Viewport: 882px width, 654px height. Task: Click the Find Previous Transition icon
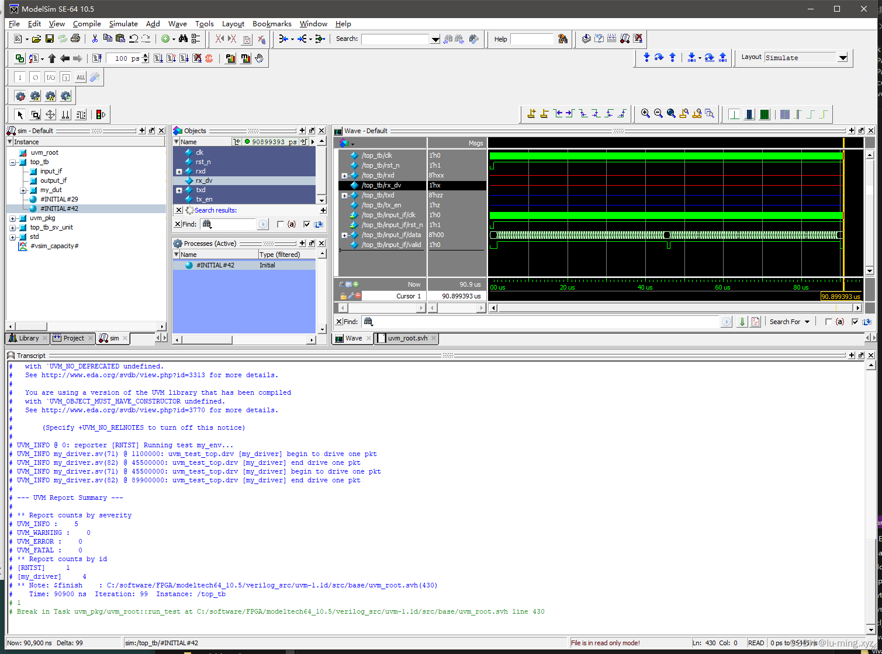(x=558, y=114)
